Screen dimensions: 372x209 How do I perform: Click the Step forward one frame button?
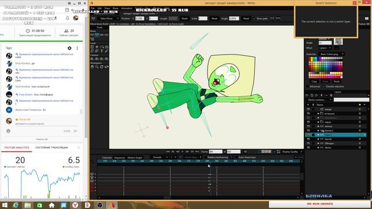187,152
